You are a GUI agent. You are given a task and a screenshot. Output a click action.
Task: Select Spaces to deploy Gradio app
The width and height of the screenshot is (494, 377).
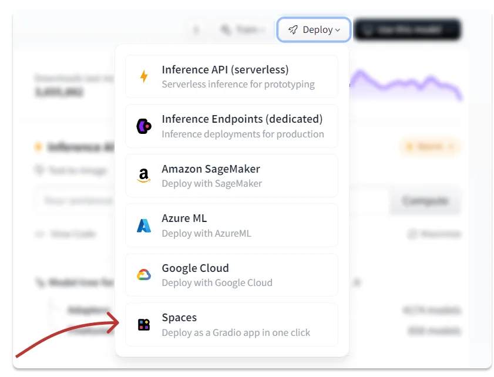click(x=231, y=324)
